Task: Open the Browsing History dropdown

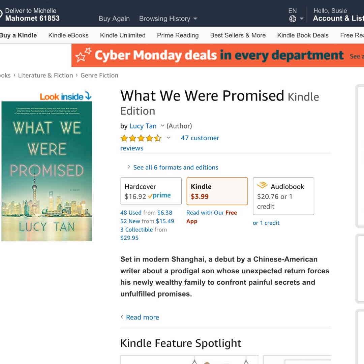Action: point(168,19)
